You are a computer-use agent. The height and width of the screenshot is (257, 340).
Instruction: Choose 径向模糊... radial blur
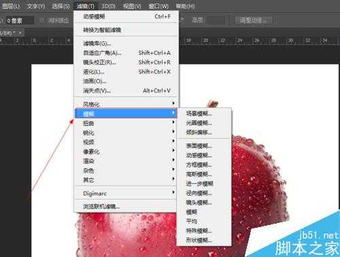pos(204,193)
